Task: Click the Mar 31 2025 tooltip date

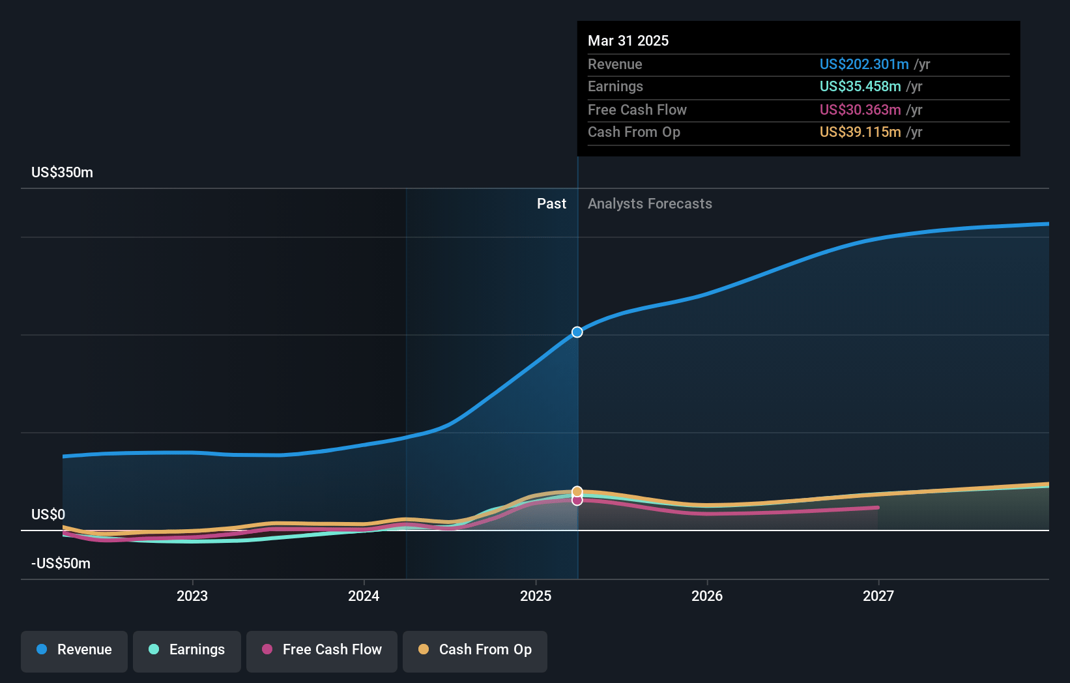Action: point(628,40)
